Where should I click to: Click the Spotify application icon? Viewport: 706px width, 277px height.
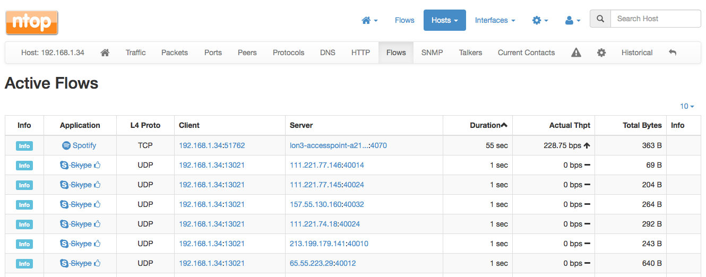66,145
